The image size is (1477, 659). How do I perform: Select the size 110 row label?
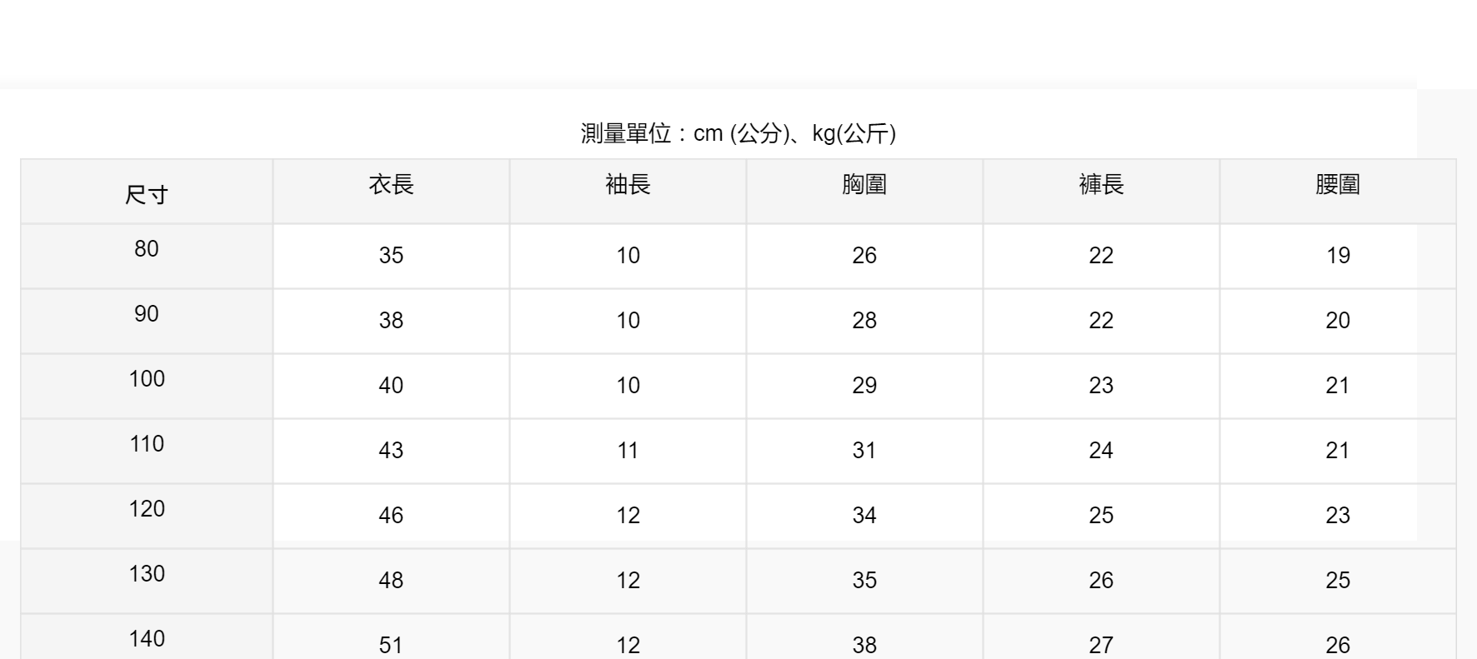(147, 443)
